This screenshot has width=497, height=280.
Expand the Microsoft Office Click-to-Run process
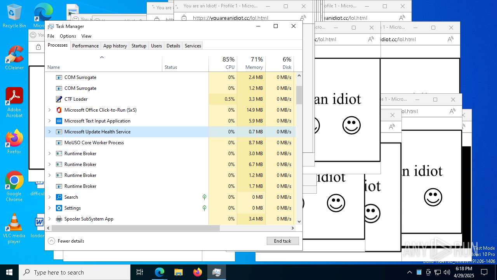[49, 110]
